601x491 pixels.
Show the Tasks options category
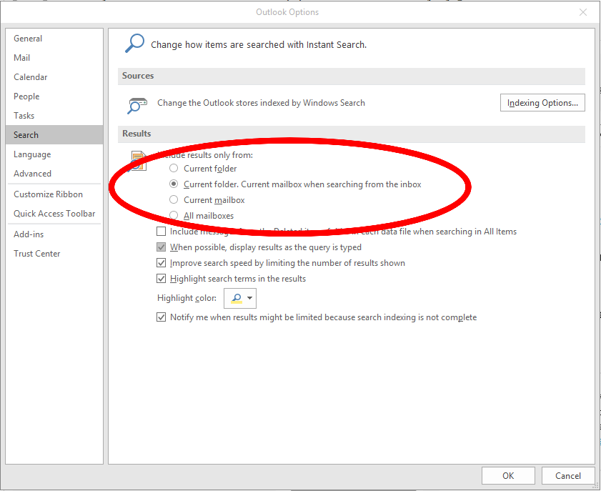click(x=54, y=116)
